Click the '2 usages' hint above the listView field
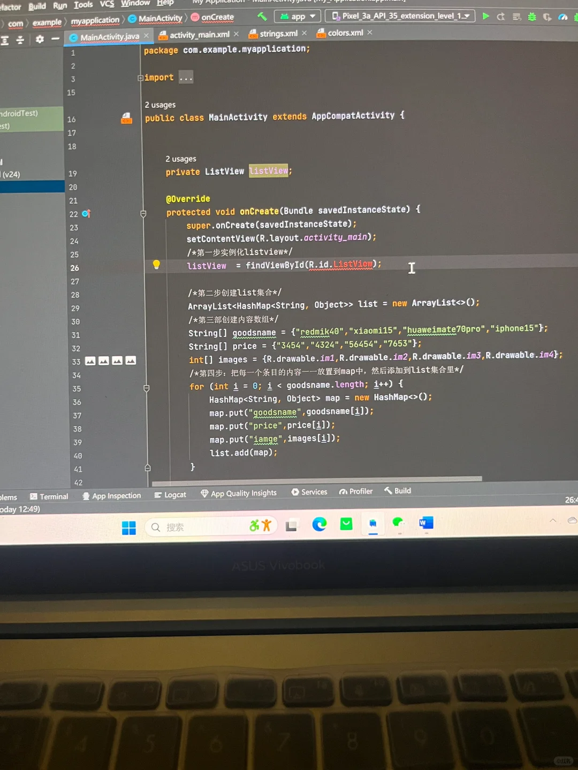This screenshot has height=770, width=578. coord(181,159)
